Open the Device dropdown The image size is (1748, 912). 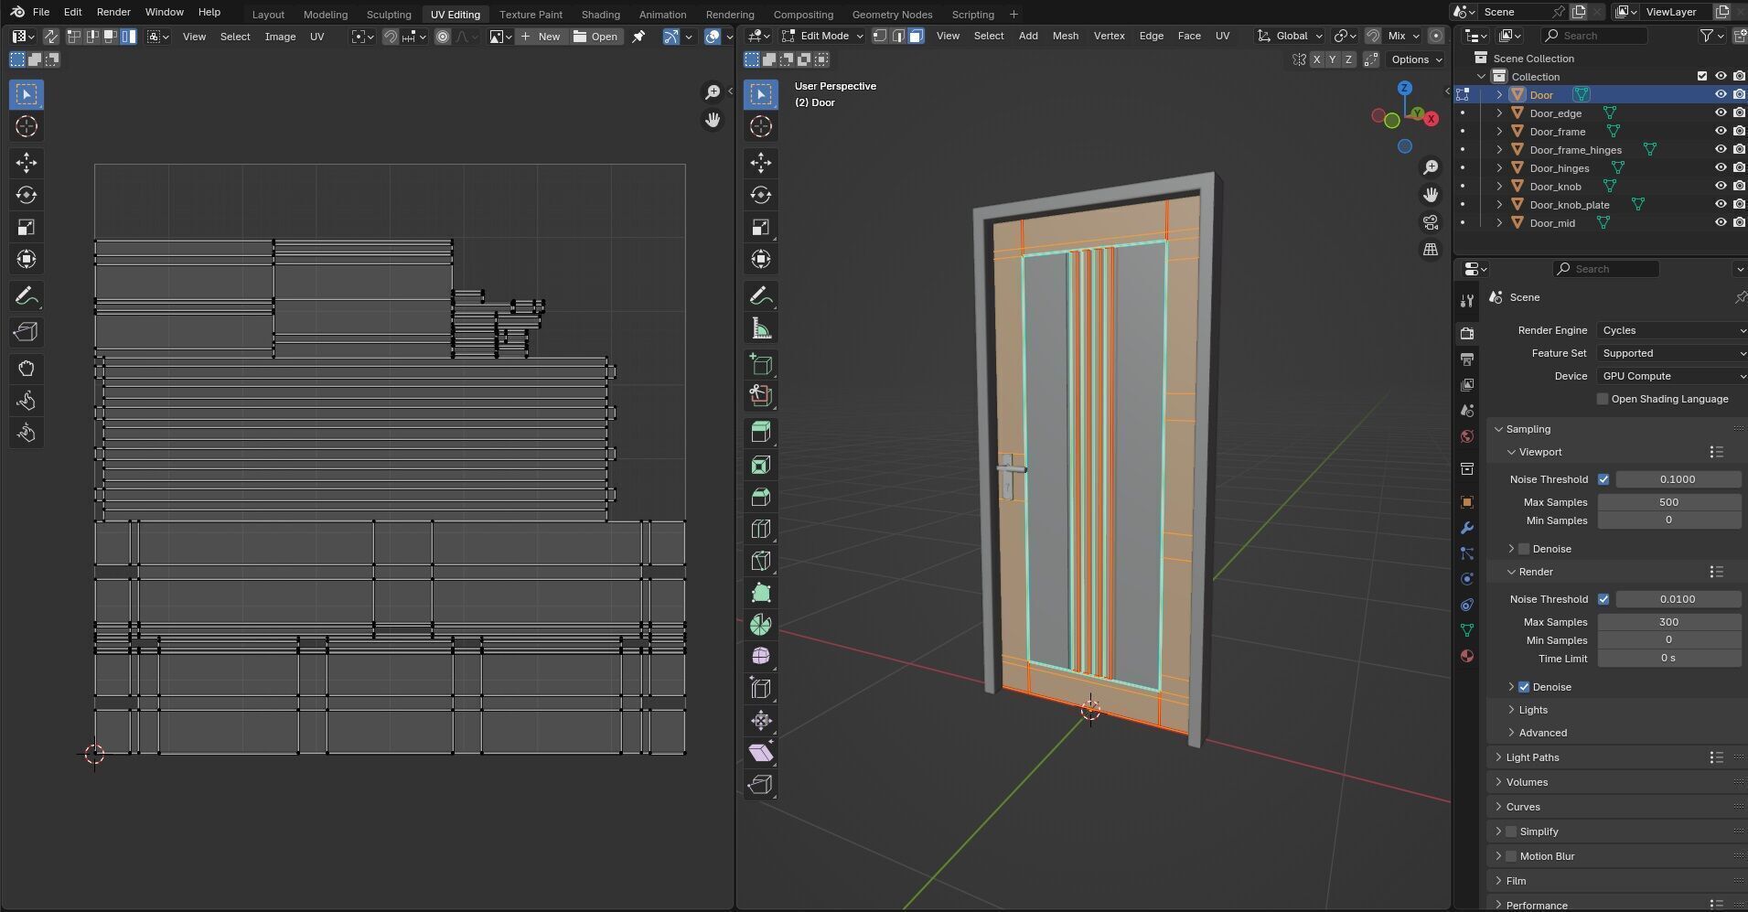1672,376
